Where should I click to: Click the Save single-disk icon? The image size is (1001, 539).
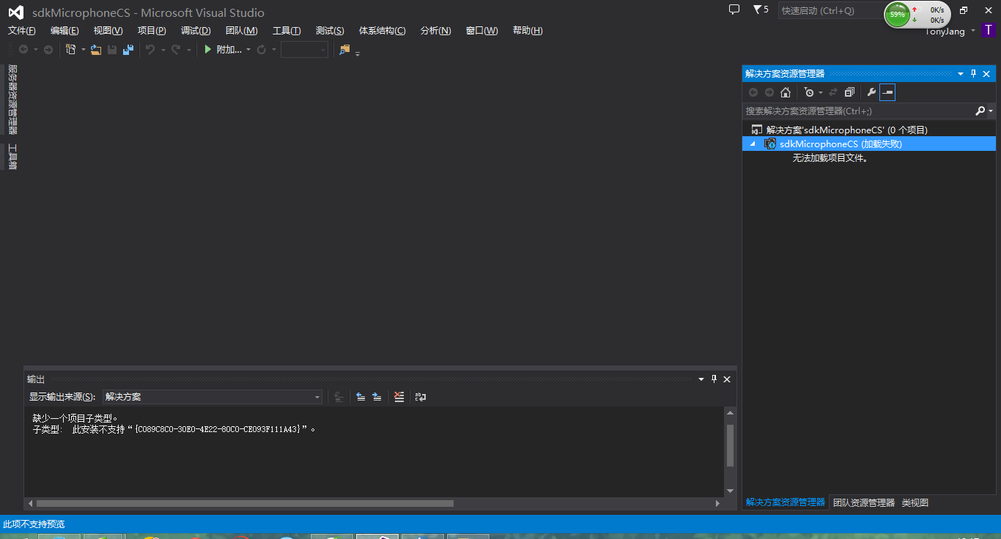tap(112, 50)
